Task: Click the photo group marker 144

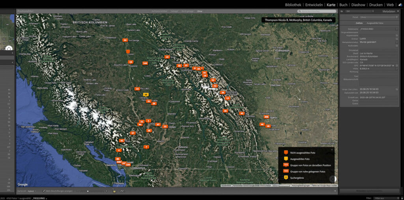Action: (145, 63)
